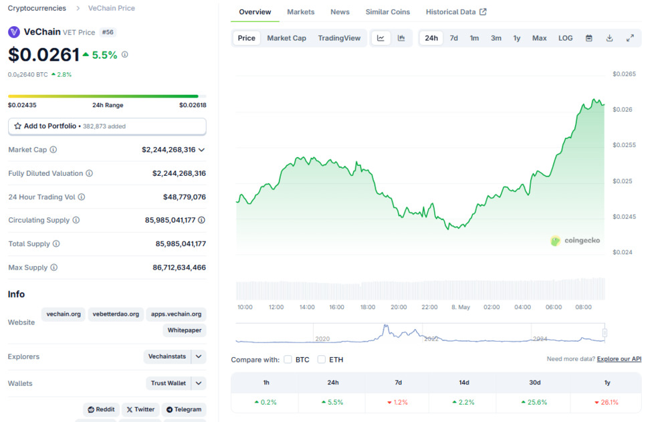658x422 pixels.
Task: Open the Overview tab
Action: [x=255, y=12]
